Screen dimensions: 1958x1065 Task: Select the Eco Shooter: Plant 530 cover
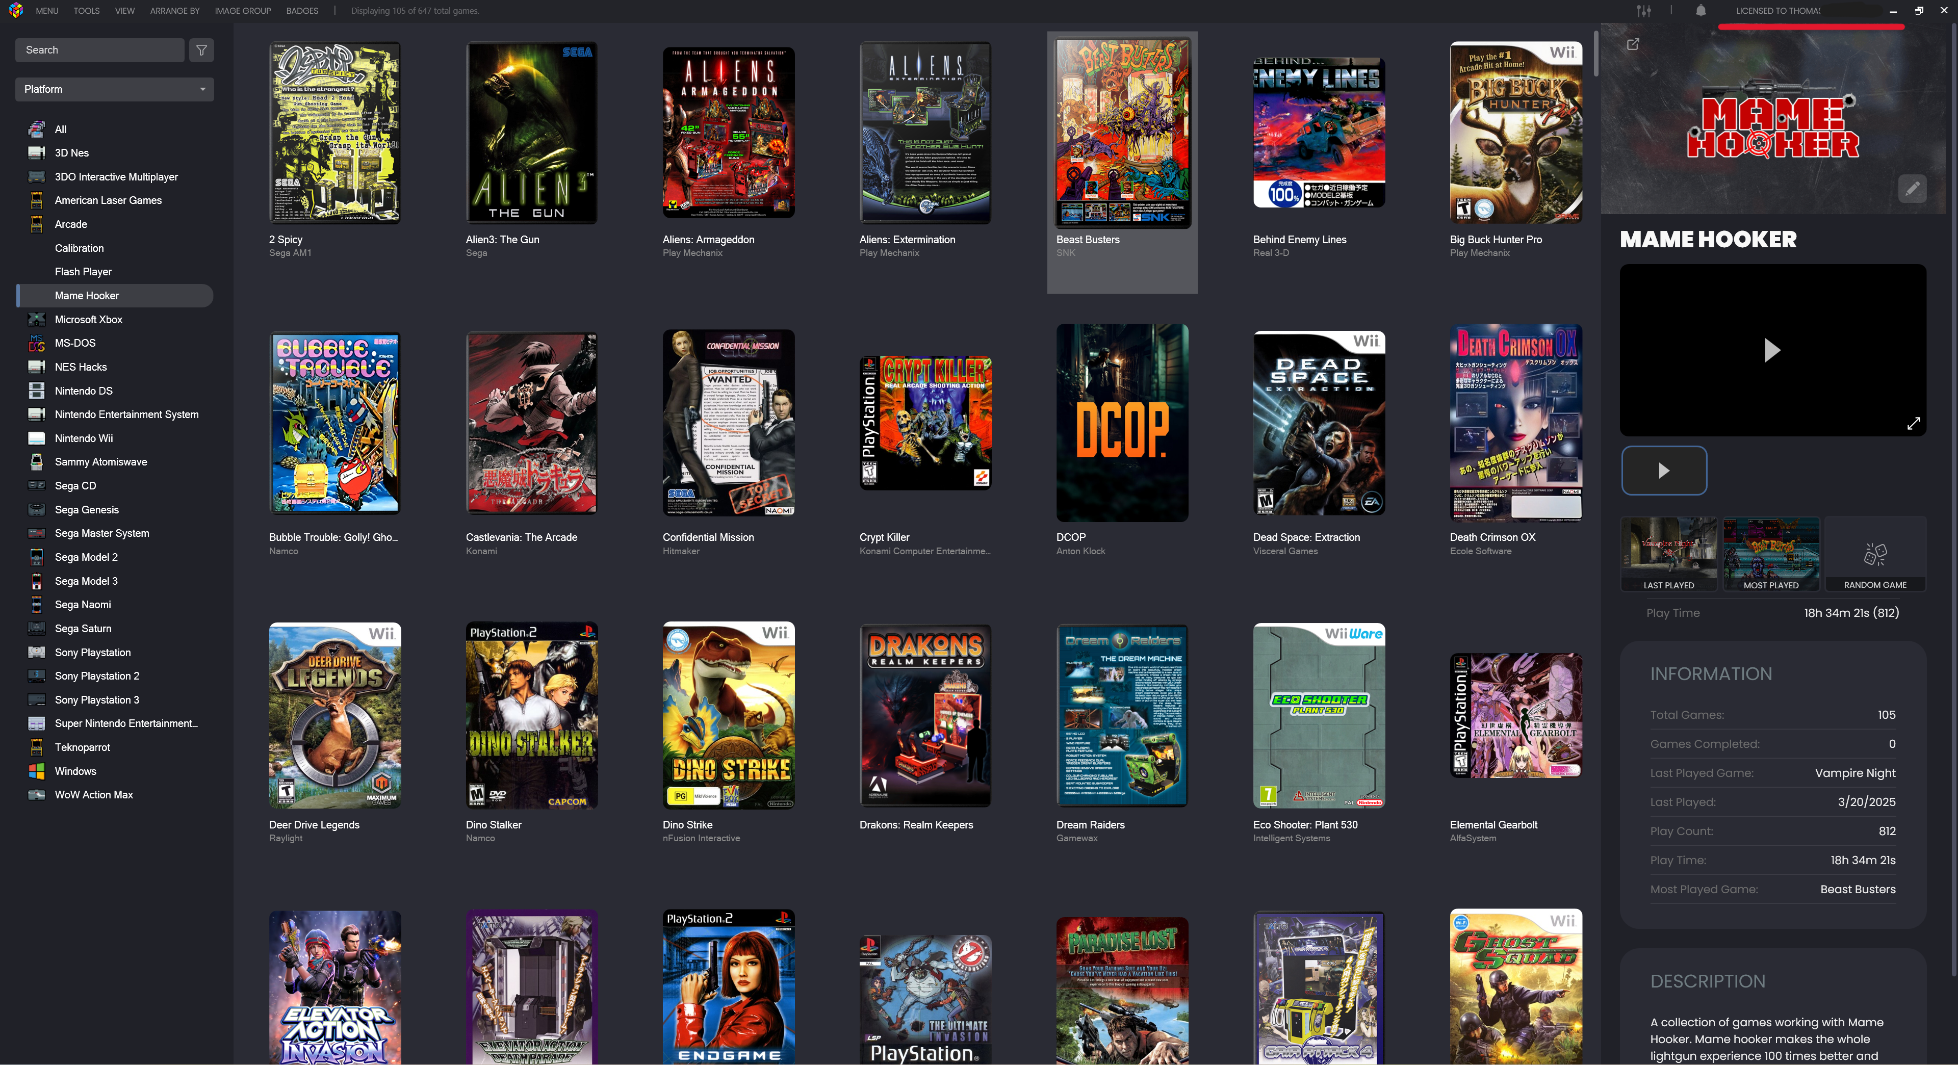[1319, 715]
